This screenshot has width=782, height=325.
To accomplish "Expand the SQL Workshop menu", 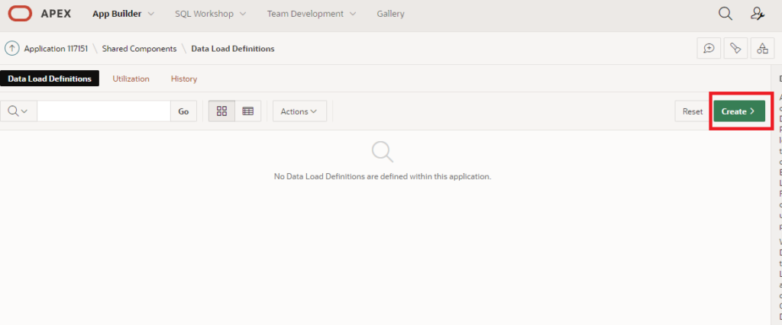I will pyautogui.click(x=210, y=14).
